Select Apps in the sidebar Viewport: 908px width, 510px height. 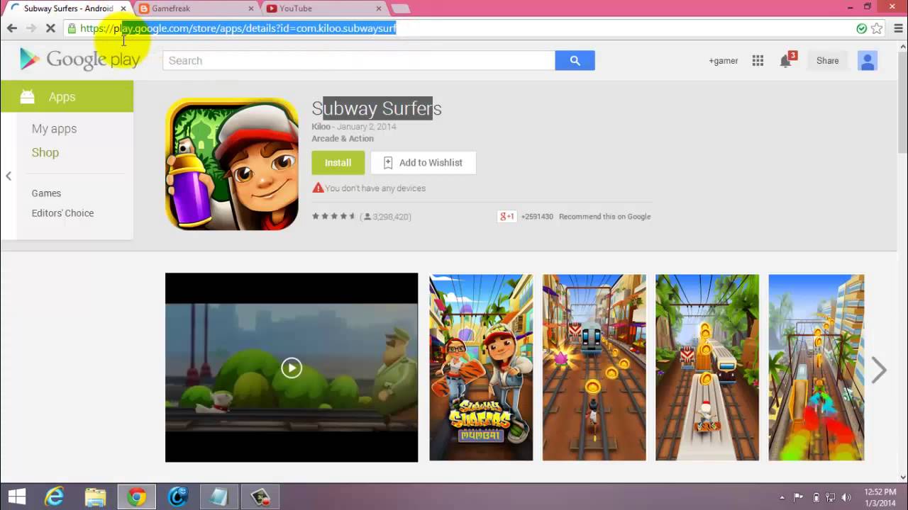pyautogui.click(x=67, y=96)
